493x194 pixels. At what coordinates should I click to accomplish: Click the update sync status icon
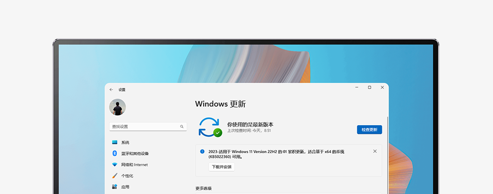point(210,127)
